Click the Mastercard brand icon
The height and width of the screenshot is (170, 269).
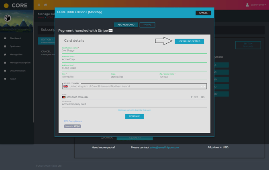(64, 97)
